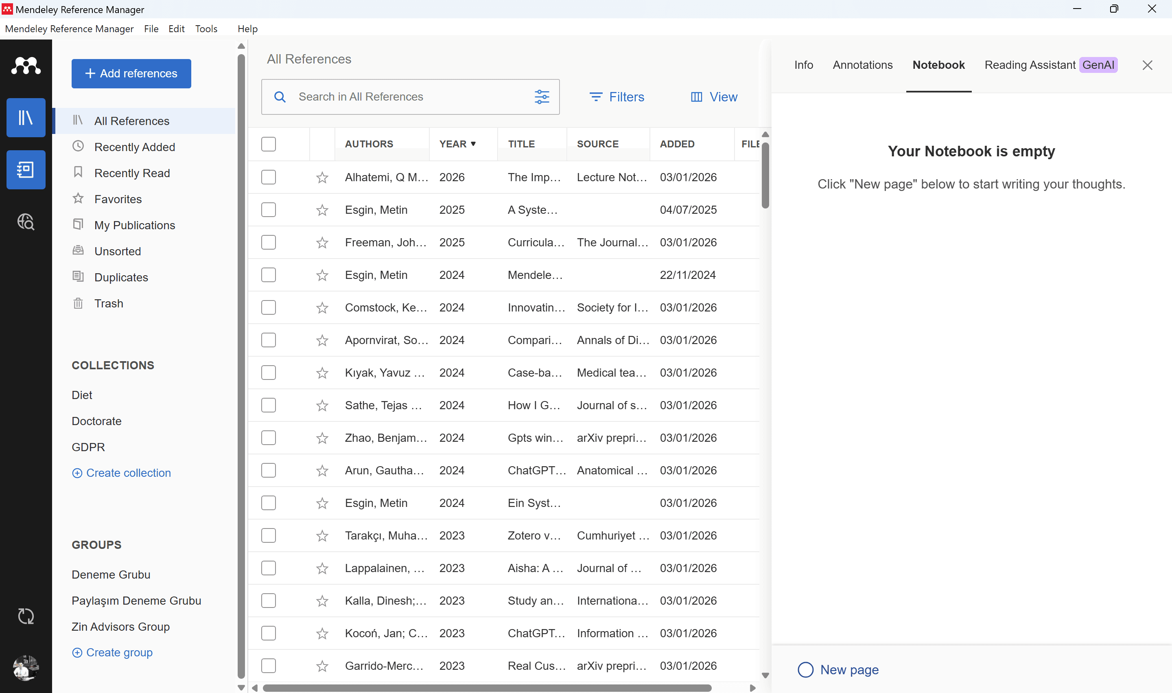Star the Sathe, Tejas reference
The height and width of the screenshot is (693, 1172).
click(322, 406)
